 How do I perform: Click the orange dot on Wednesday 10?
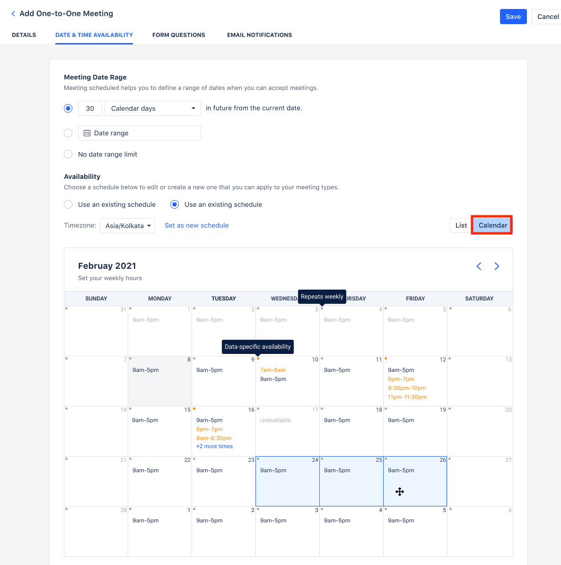point(258,359)
